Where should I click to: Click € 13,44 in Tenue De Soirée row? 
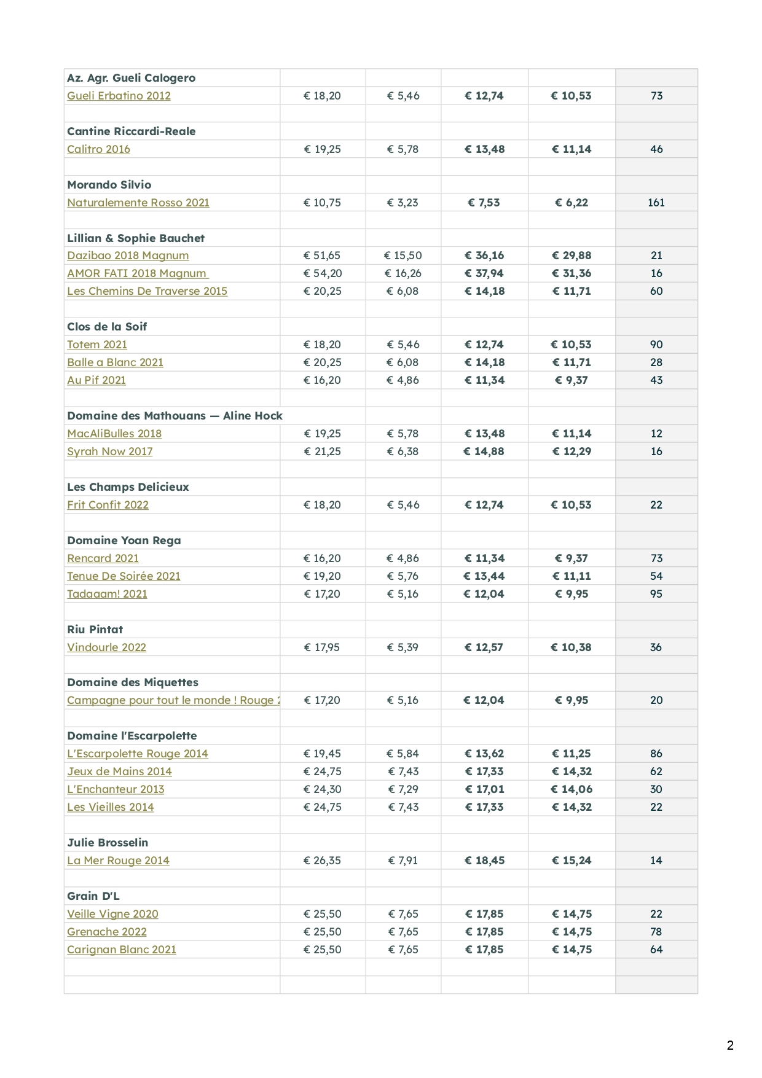[x=484, y=576]
